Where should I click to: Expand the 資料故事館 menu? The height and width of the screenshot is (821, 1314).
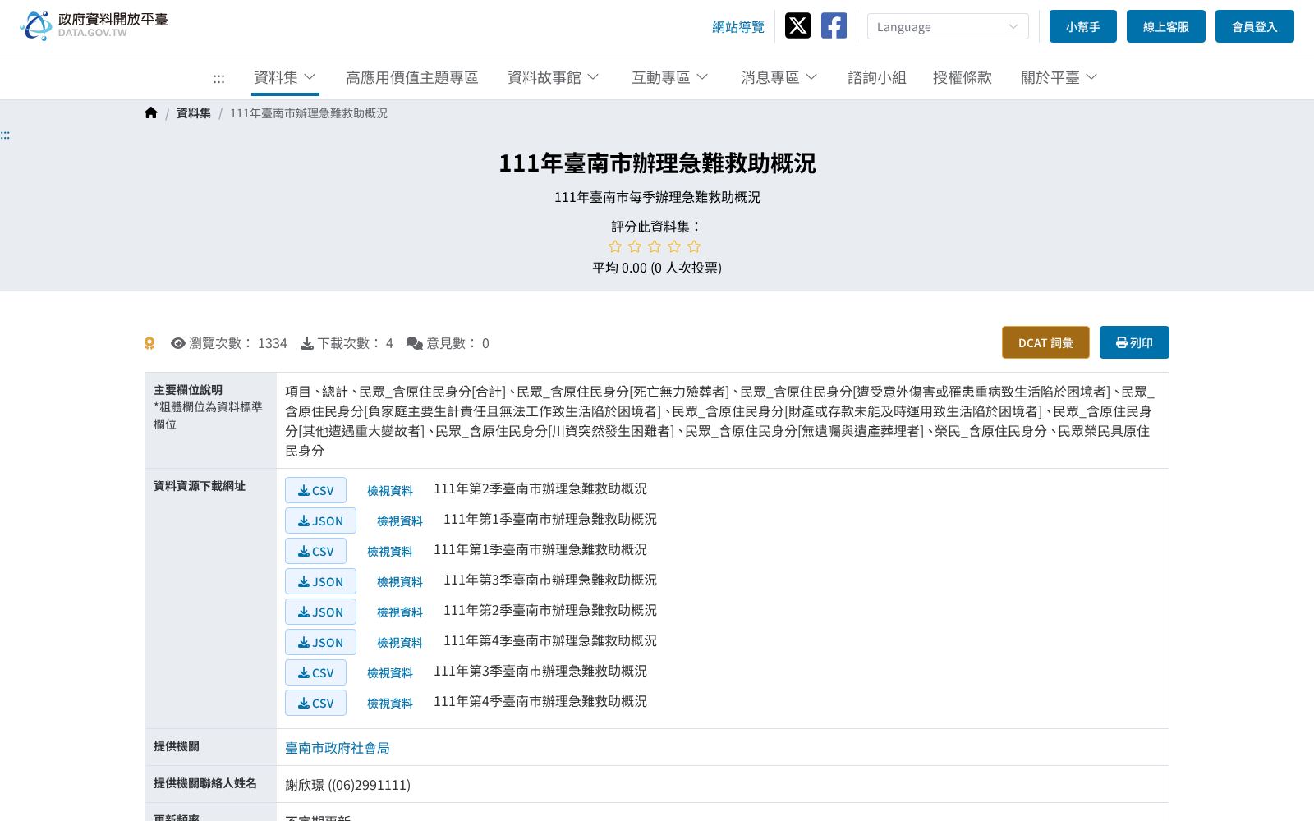click(x=554, y=77)
